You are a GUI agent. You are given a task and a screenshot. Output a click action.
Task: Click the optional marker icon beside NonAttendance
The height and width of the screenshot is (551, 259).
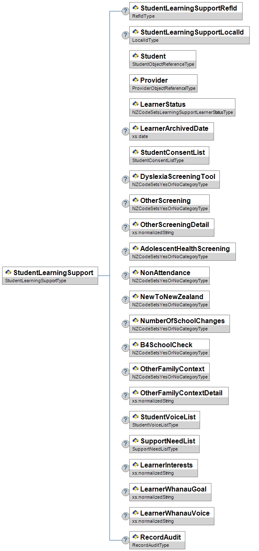(125, 275)
